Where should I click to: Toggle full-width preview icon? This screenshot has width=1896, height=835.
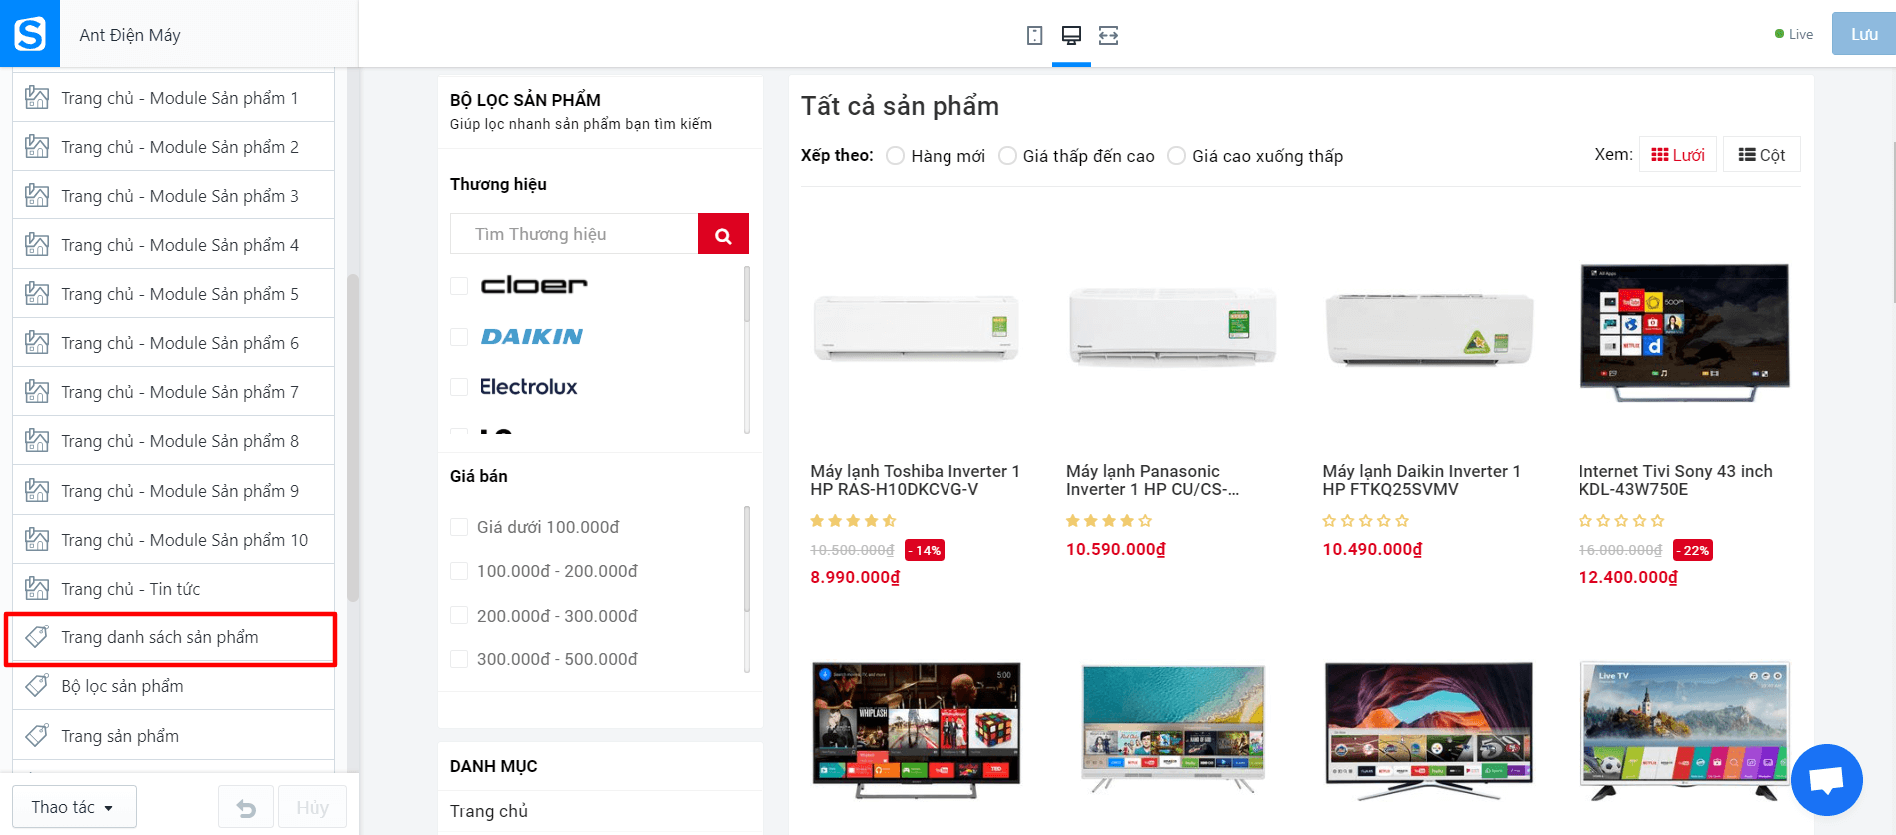click(1108, 35)
